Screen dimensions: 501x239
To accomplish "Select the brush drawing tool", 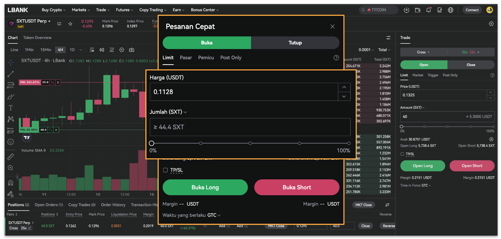I will coord(11,97).
